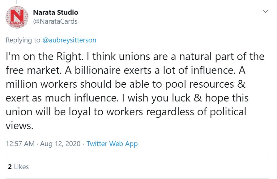
Task: Open the @NarataCards handle link
Action: point(55,21)
